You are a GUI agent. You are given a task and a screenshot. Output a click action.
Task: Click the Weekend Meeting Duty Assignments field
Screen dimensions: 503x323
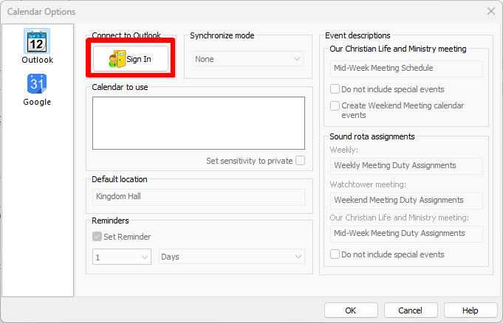point(406,201)
